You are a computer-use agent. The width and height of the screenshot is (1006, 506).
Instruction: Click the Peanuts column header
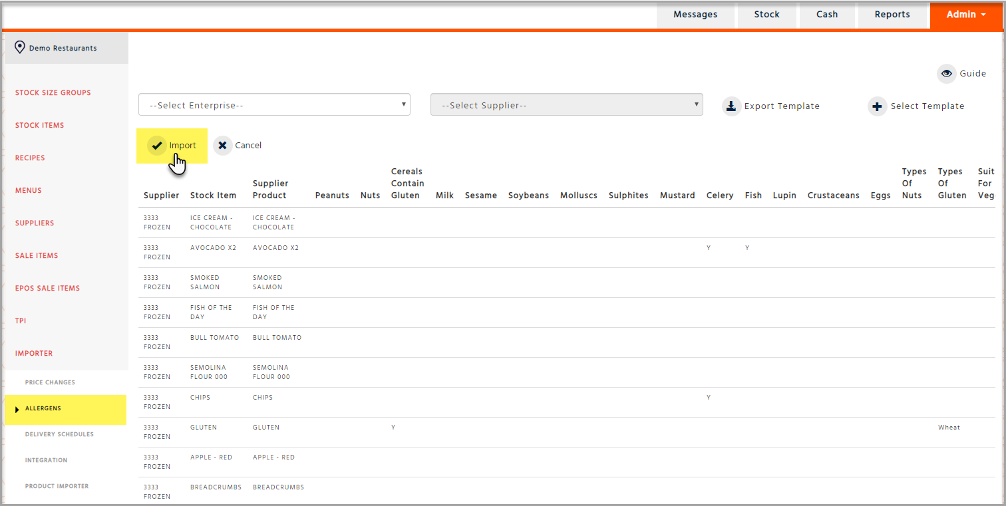tap(332, 195)
